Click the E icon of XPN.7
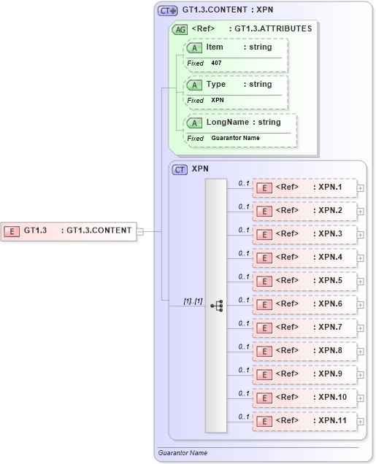 point(264,328)
